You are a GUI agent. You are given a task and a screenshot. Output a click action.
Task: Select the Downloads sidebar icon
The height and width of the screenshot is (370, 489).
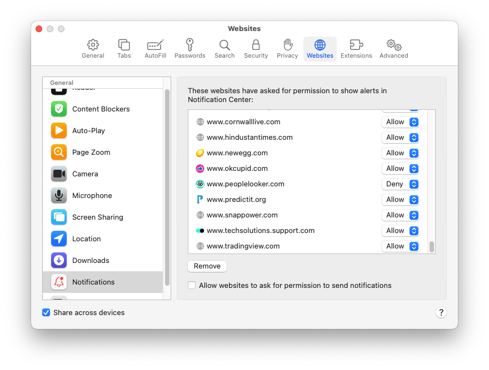point(59,260)
